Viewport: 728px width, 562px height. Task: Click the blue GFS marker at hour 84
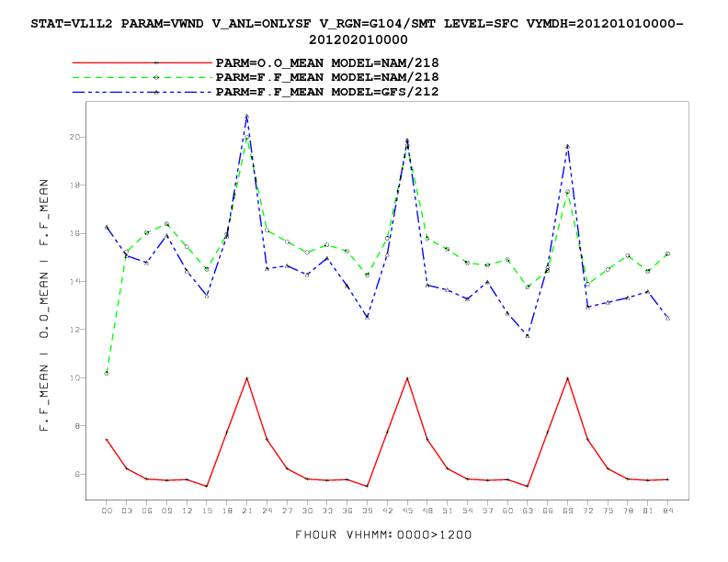tap(667, 318)
